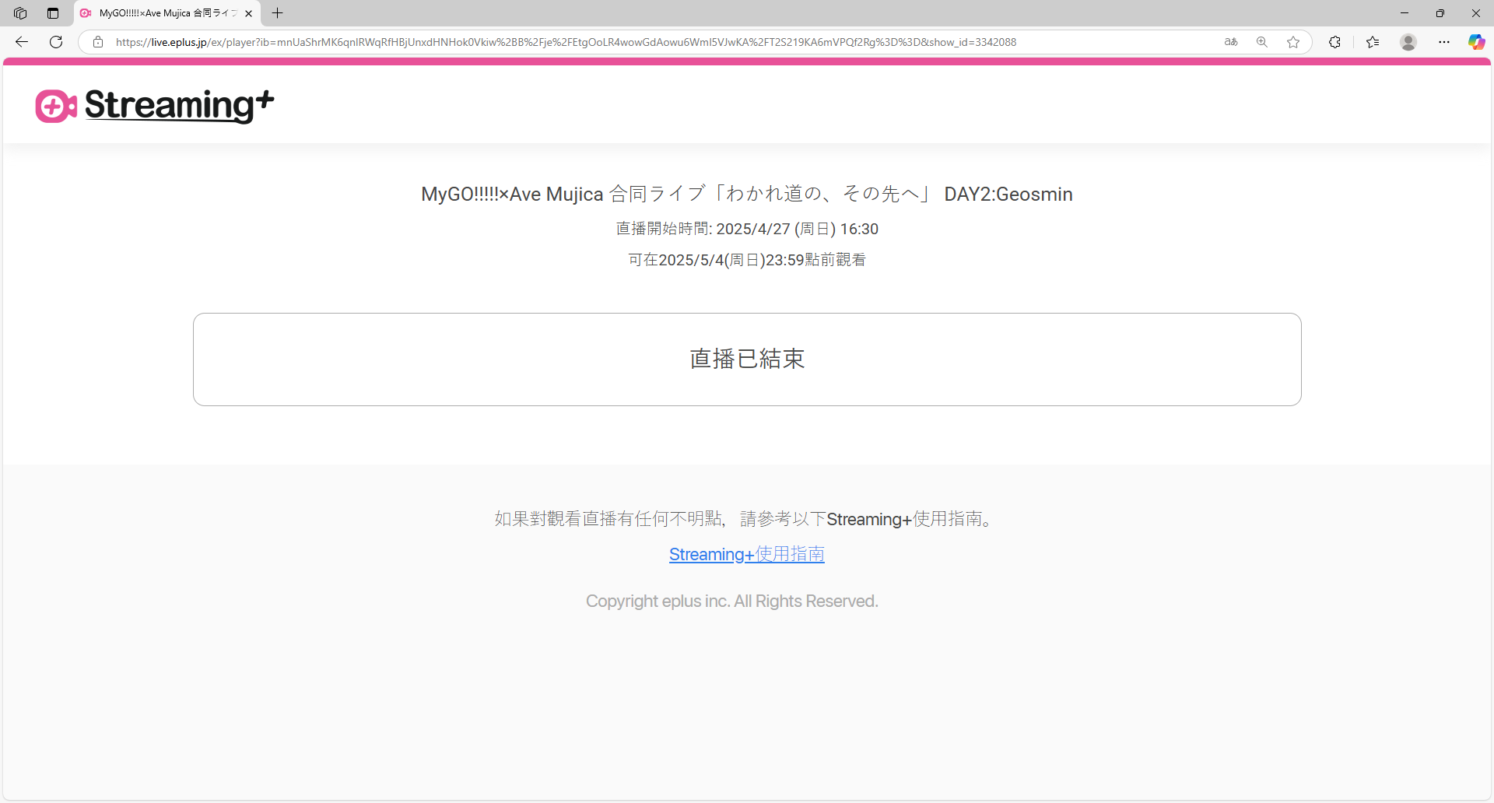Add this page to favorites
1494x803 pixels.
pyautogui.click(x=1293, y=42)
